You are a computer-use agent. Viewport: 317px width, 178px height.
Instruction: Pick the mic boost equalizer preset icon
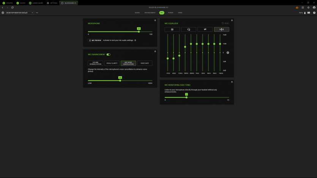click(222, 29)
